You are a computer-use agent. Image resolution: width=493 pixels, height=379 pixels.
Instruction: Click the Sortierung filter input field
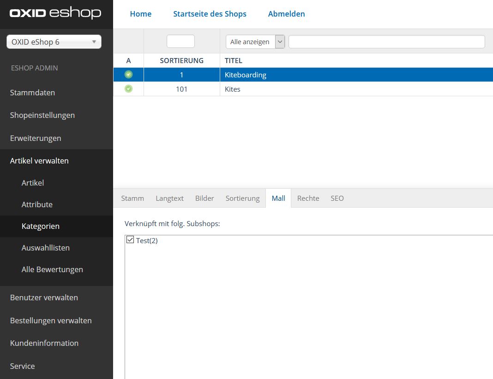point(180,41)
